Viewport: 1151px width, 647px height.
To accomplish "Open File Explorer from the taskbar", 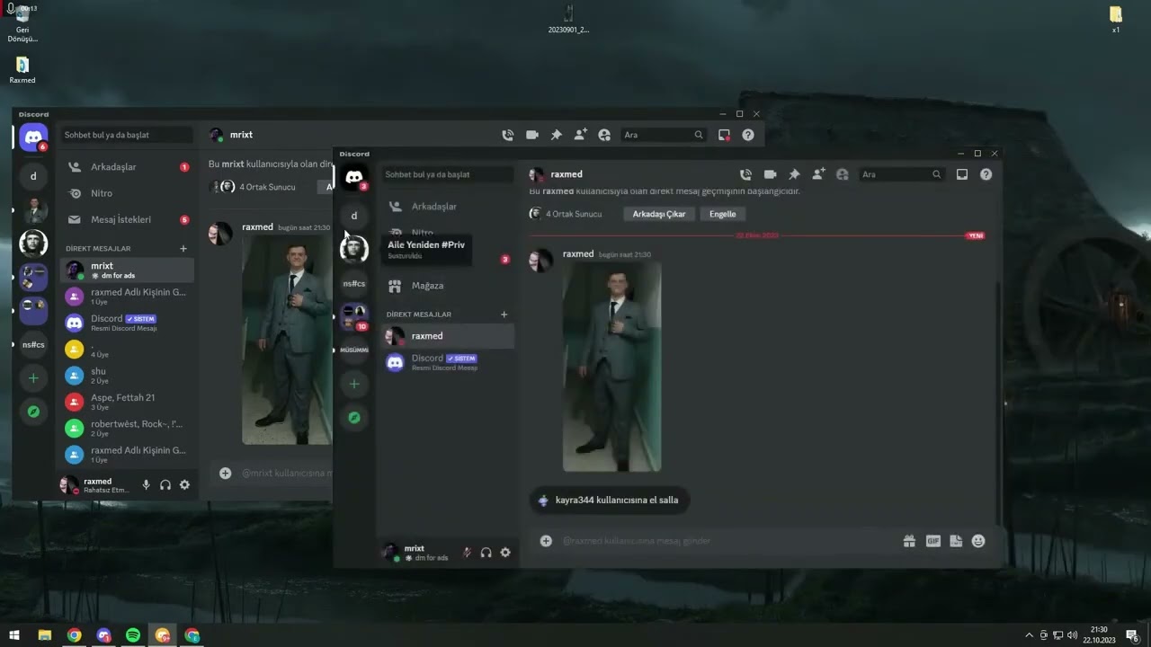I will coord(44,635).
